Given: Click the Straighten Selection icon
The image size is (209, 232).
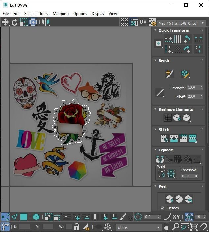Looking at the screenshot, I should (167, 118).
